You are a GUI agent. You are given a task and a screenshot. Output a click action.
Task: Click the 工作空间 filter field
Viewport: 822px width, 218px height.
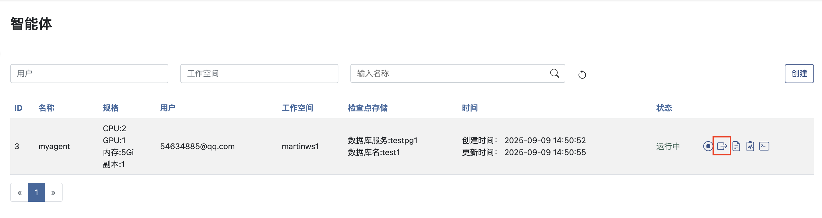tap(259, 74)
